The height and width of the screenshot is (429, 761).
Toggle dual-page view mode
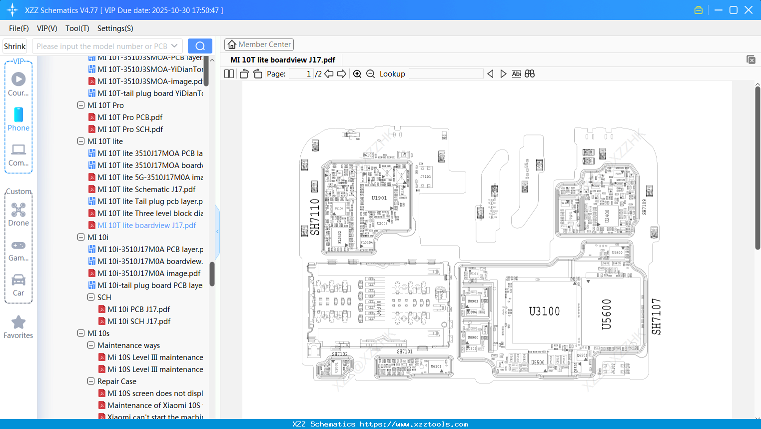pyautogui.click(x=228, y=73)
